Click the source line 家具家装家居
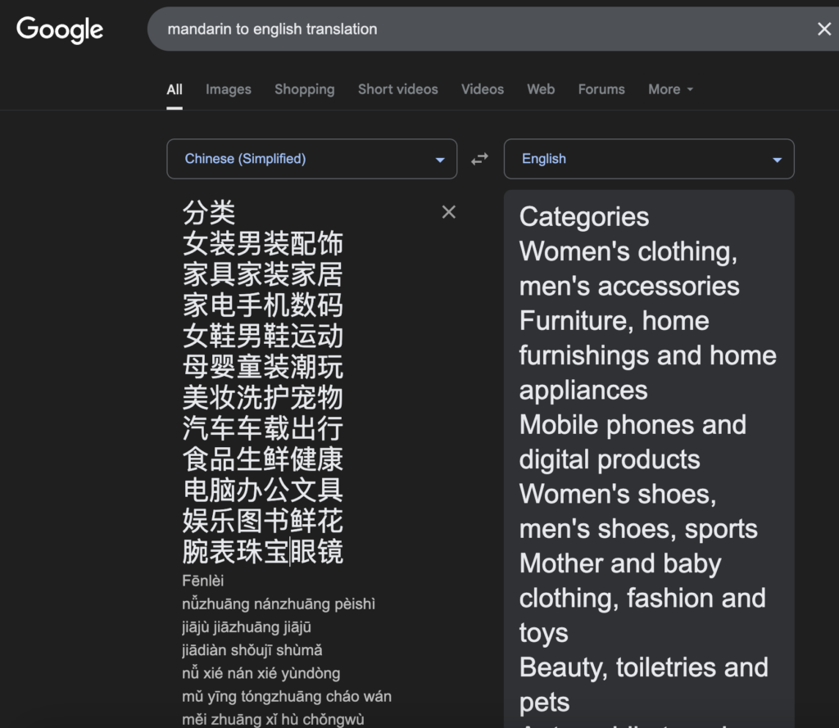Viewport: 839px width, 728px height. click(x=263, y=274)
